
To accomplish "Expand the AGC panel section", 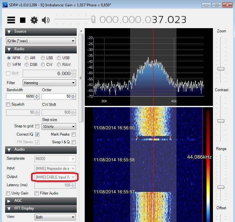I will 41,201.
